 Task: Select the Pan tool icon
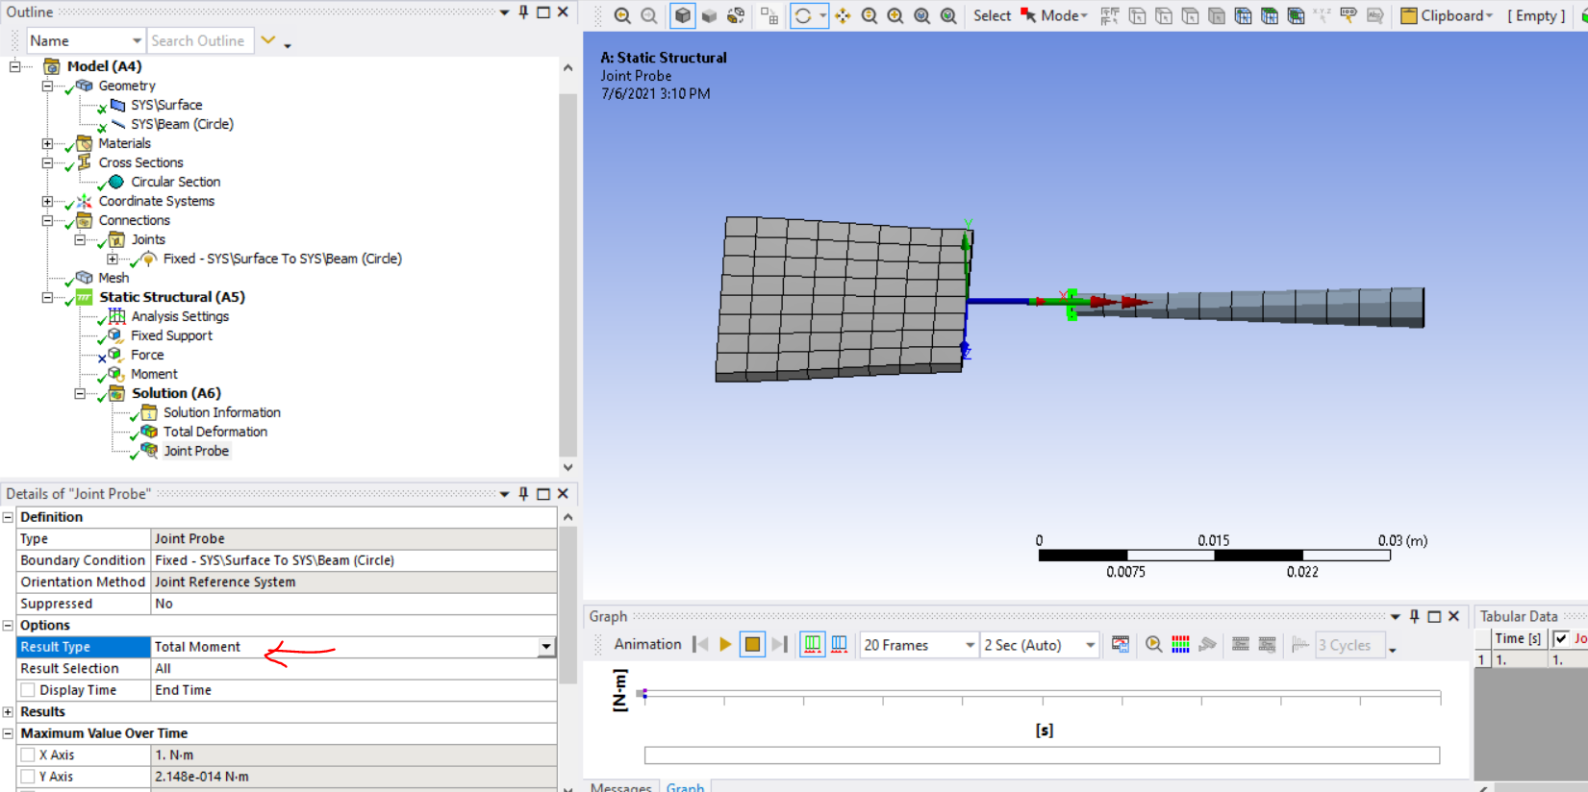(843, 16)
